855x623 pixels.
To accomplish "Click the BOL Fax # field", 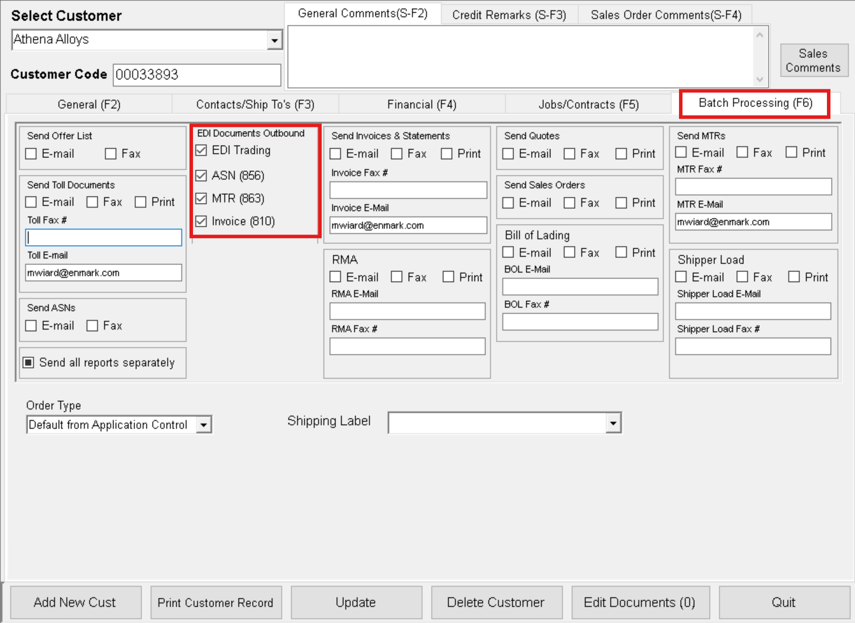I will pos(580,322).
